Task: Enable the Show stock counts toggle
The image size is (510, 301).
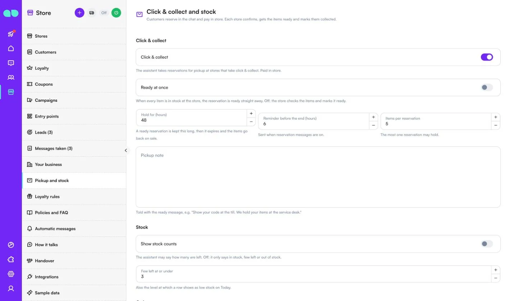Action: 487,244
